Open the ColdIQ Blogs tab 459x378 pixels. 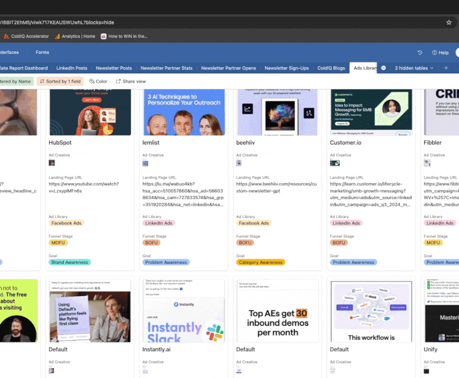[x=331, y=68]
